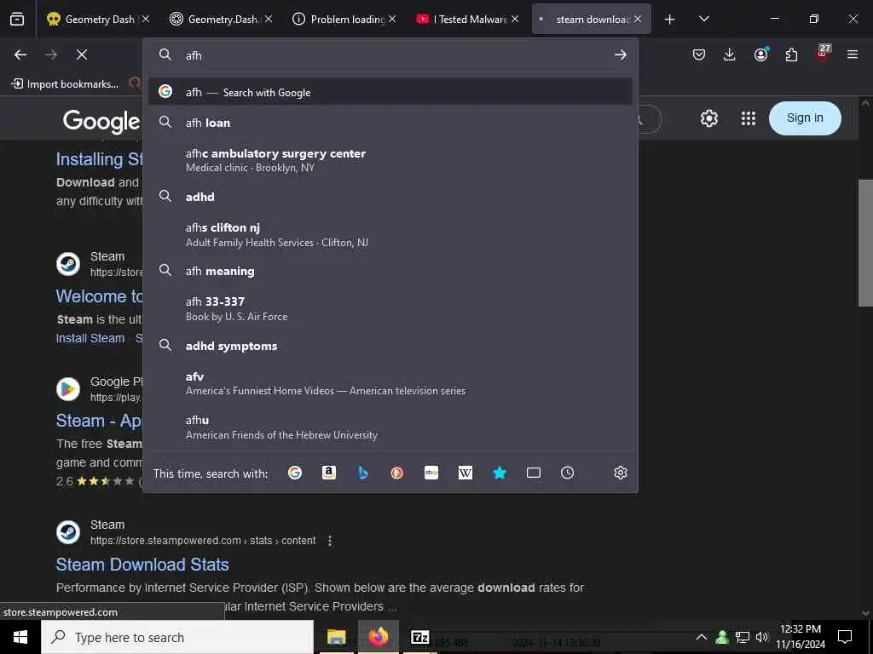
Task: Open search settings gear in dropdown
Action: [621, 473]
